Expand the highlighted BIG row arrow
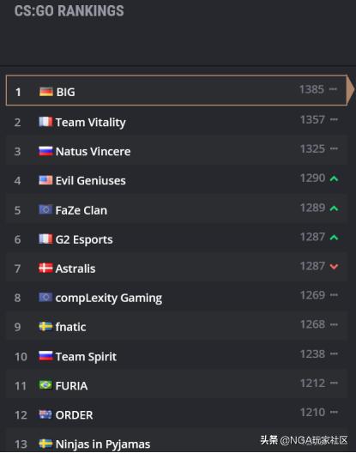Screen dimensions: 356x453 pyautogui.click(x=351, y=90)
